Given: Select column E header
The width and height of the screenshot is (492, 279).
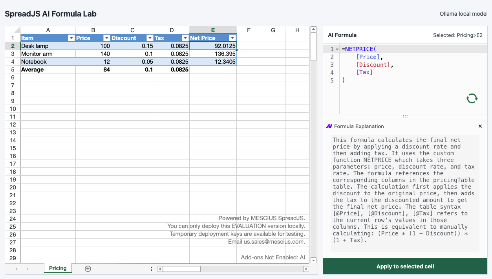Looking at the screenshot, I should tap(213, 30).
